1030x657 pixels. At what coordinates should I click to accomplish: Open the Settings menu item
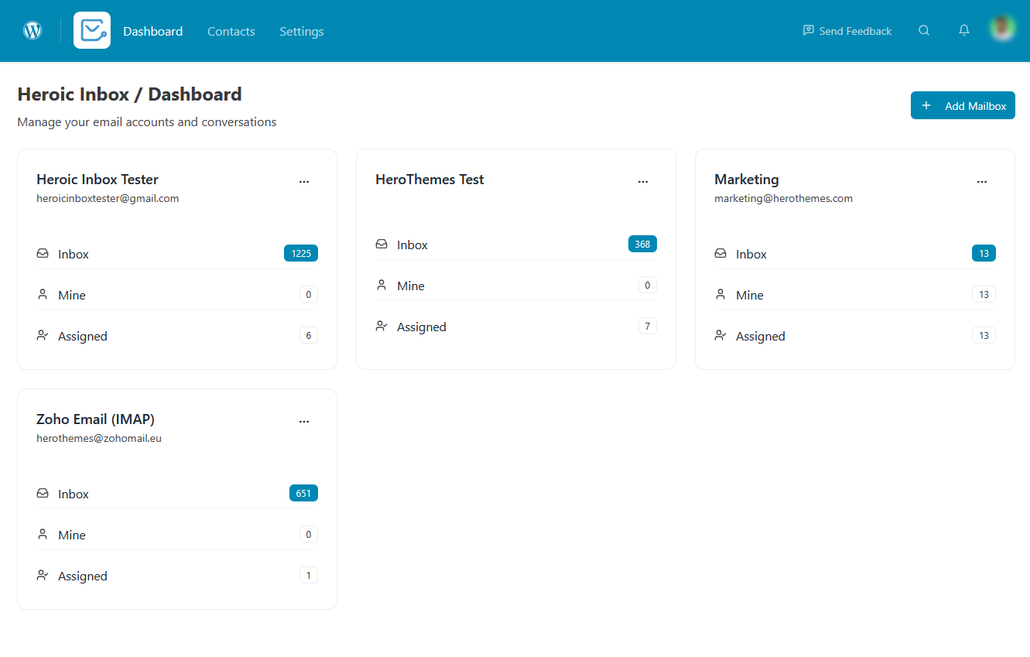pos(301,31)
